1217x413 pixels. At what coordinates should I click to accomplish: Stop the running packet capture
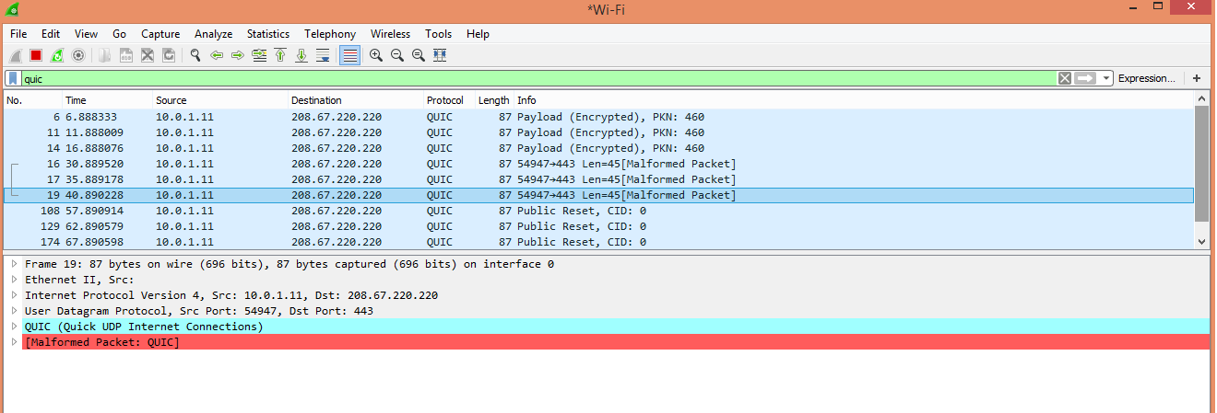click(x=36, y=55)
